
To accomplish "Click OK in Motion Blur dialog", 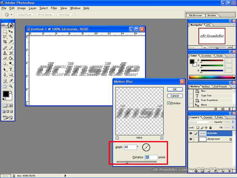I will coord(175,89).
